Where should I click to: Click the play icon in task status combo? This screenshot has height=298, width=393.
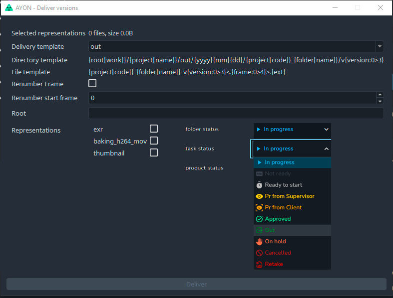pyautogui.click(x=258, y=149)
